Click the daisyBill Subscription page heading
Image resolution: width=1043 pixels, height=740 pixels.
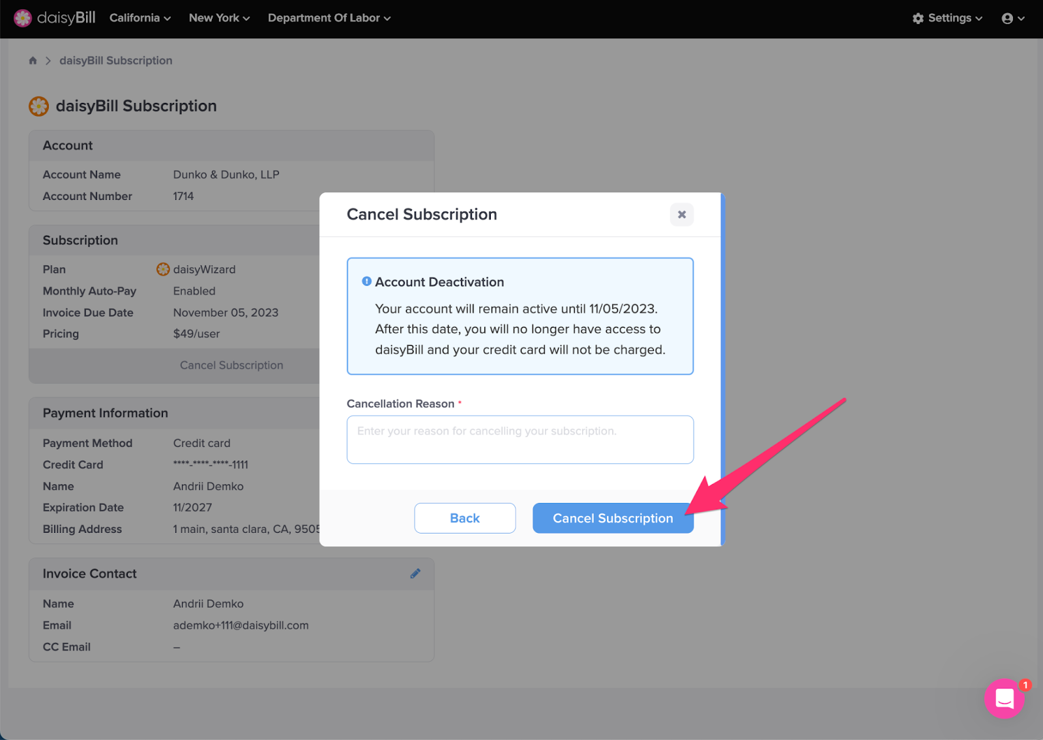pos(136,106)
